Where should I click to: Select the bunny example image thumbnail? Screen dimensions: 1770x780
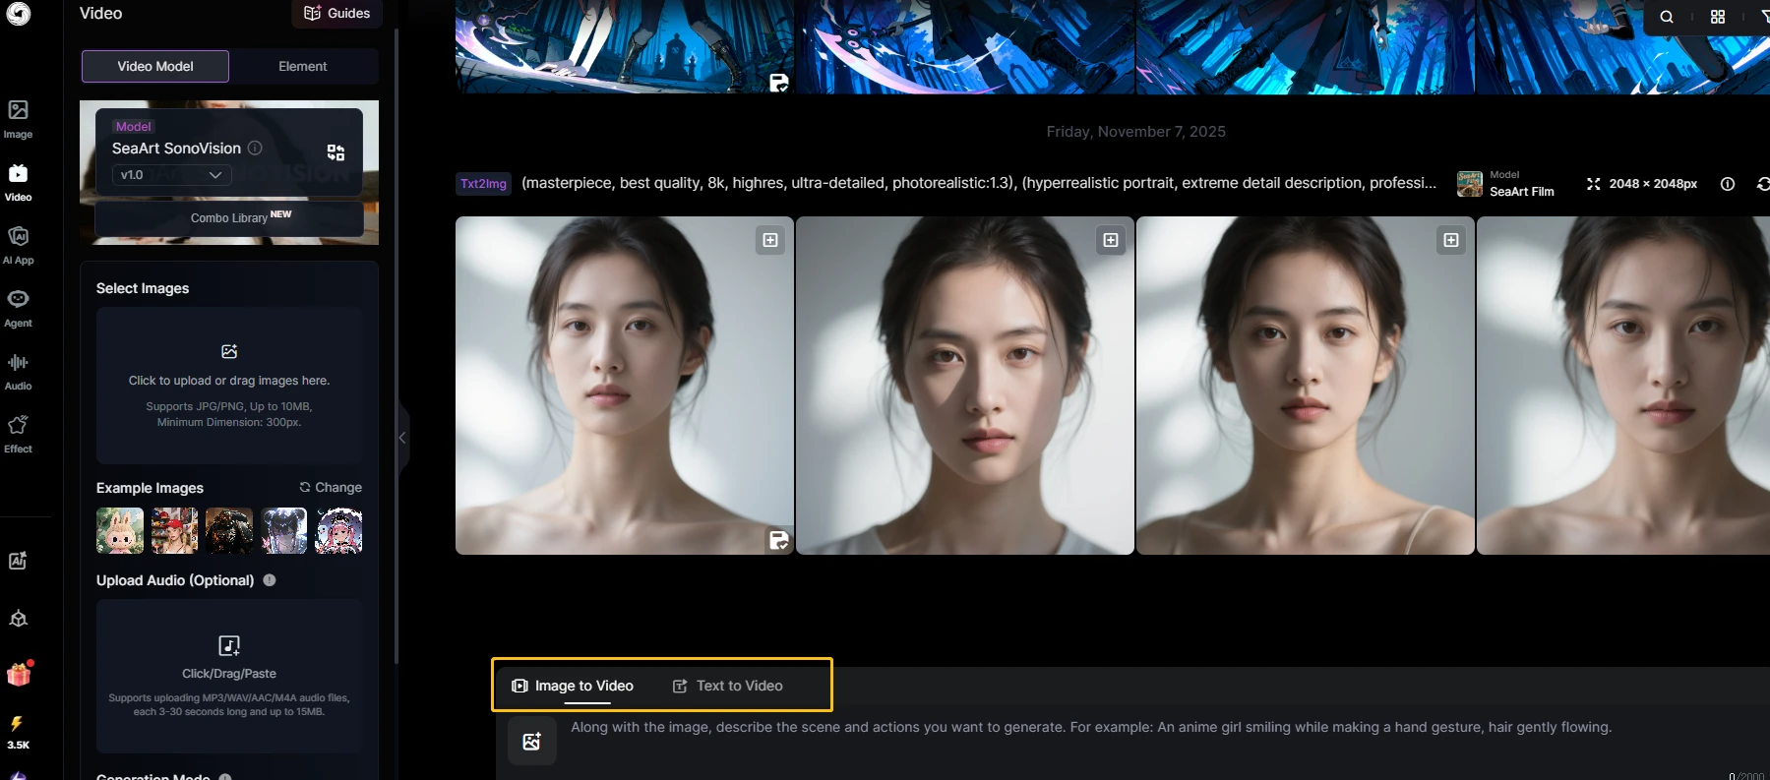(x=120, y=531)
